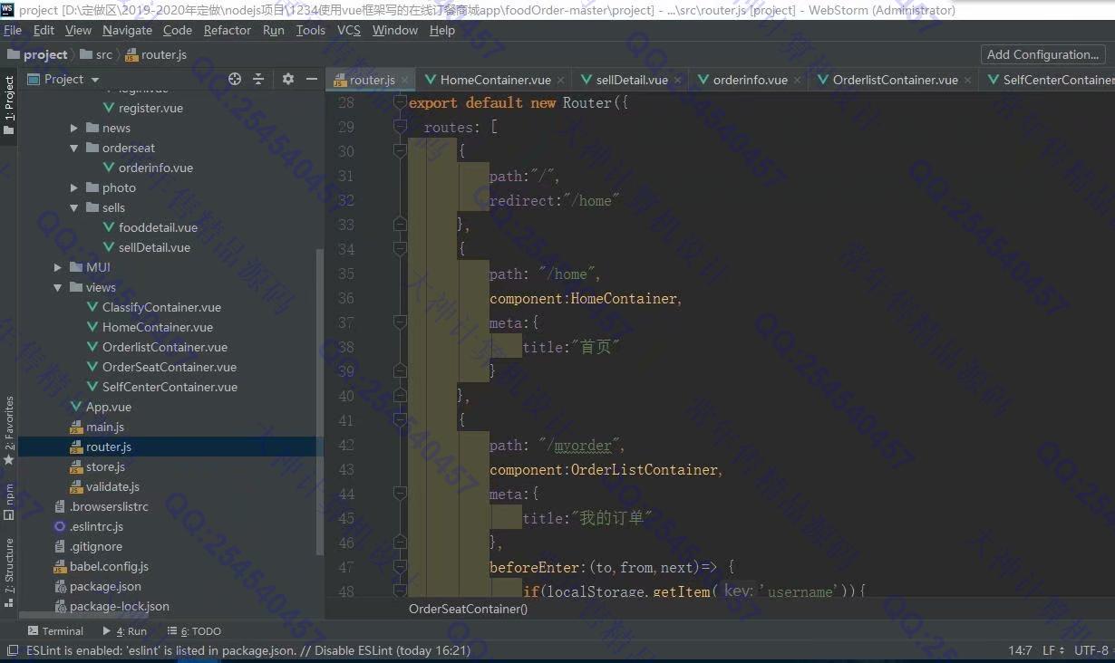1115x663 pixels.
Task: Toggle the 6: TODO tool window
Action: (193, 631)
